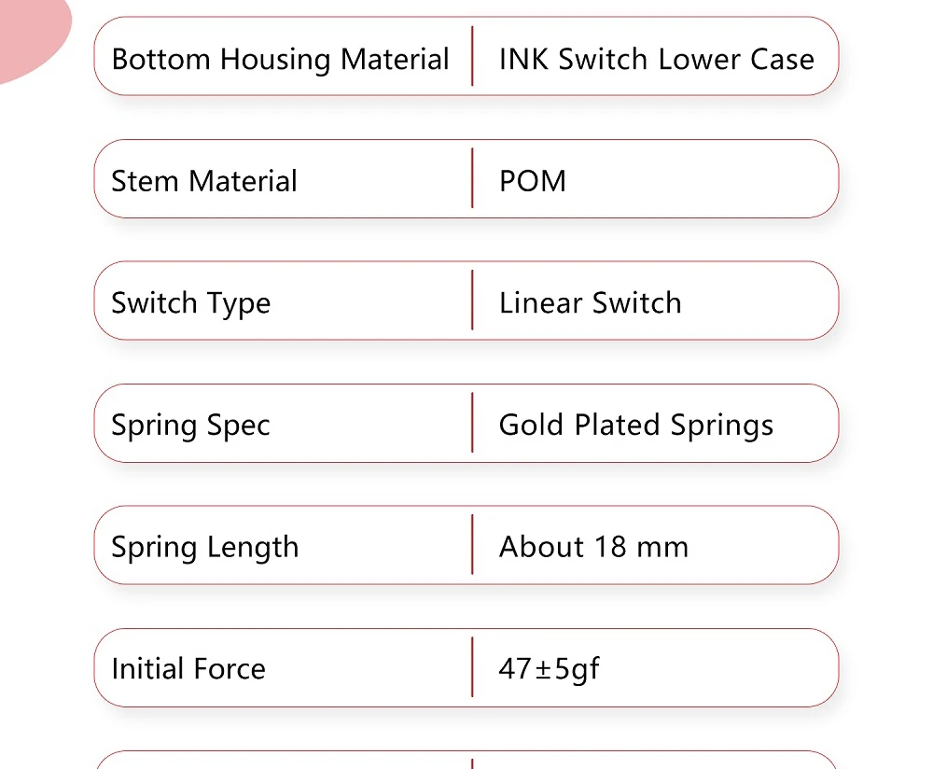The width and height of the screenshot is (933, 769).
Task: Click the "Stem Material" label
Action: (x=204, y=181)
